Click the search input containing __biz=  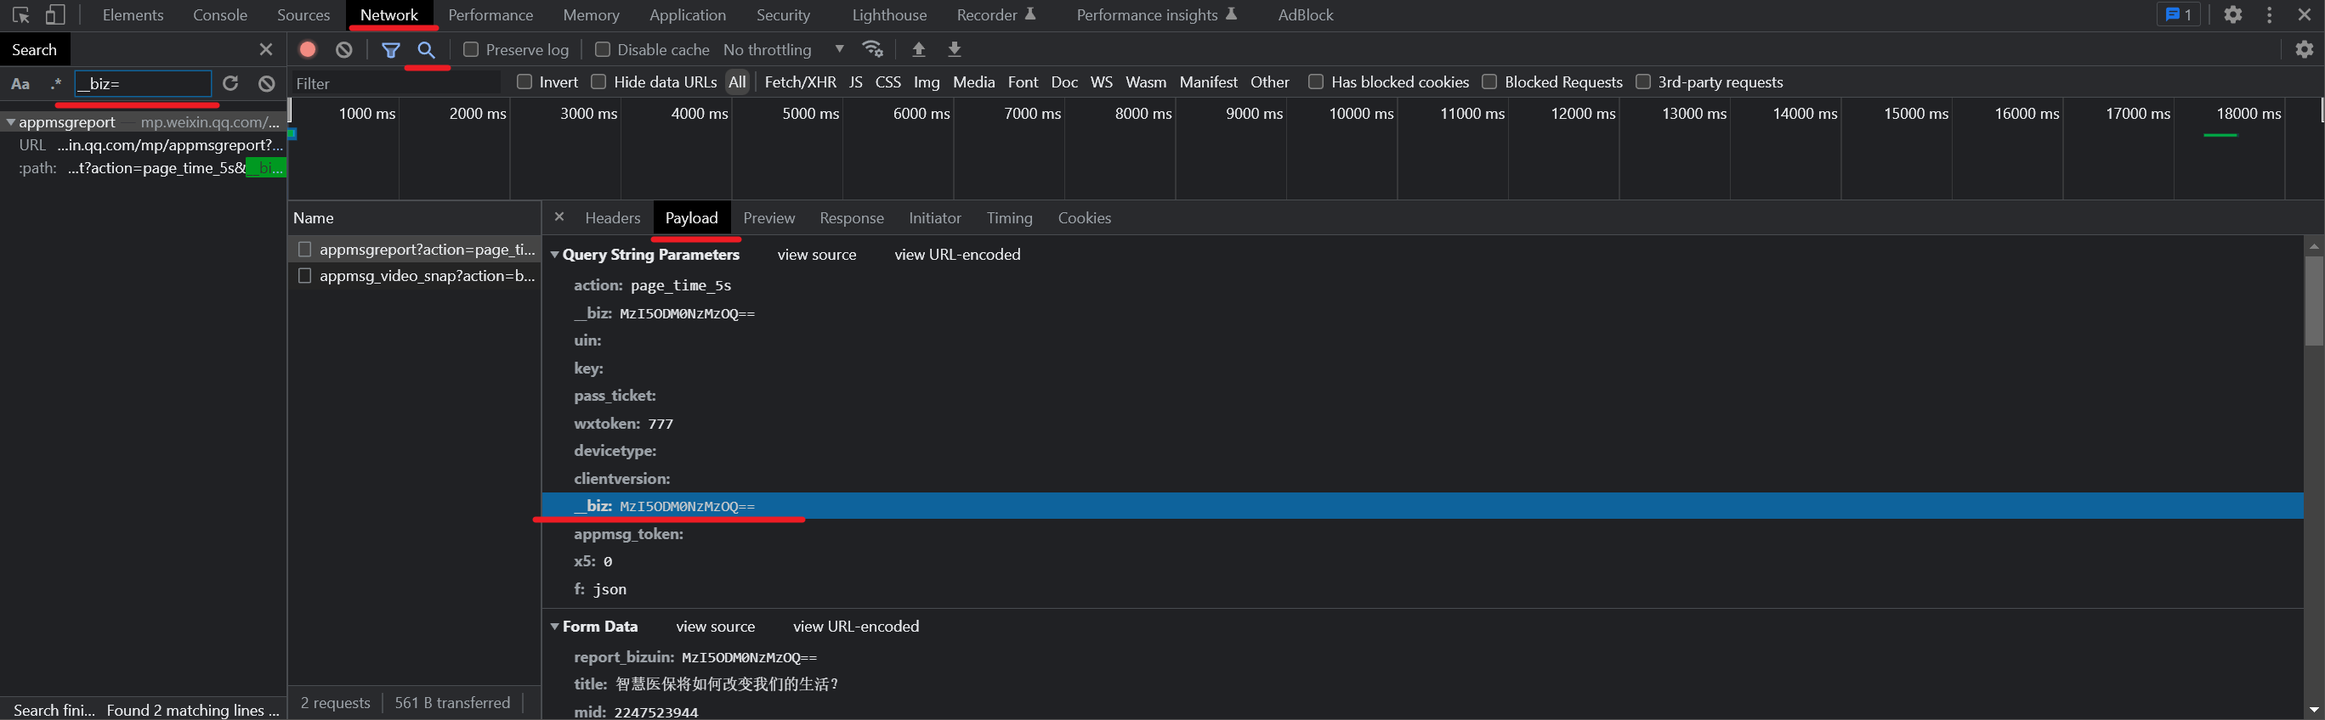[143, 84]
